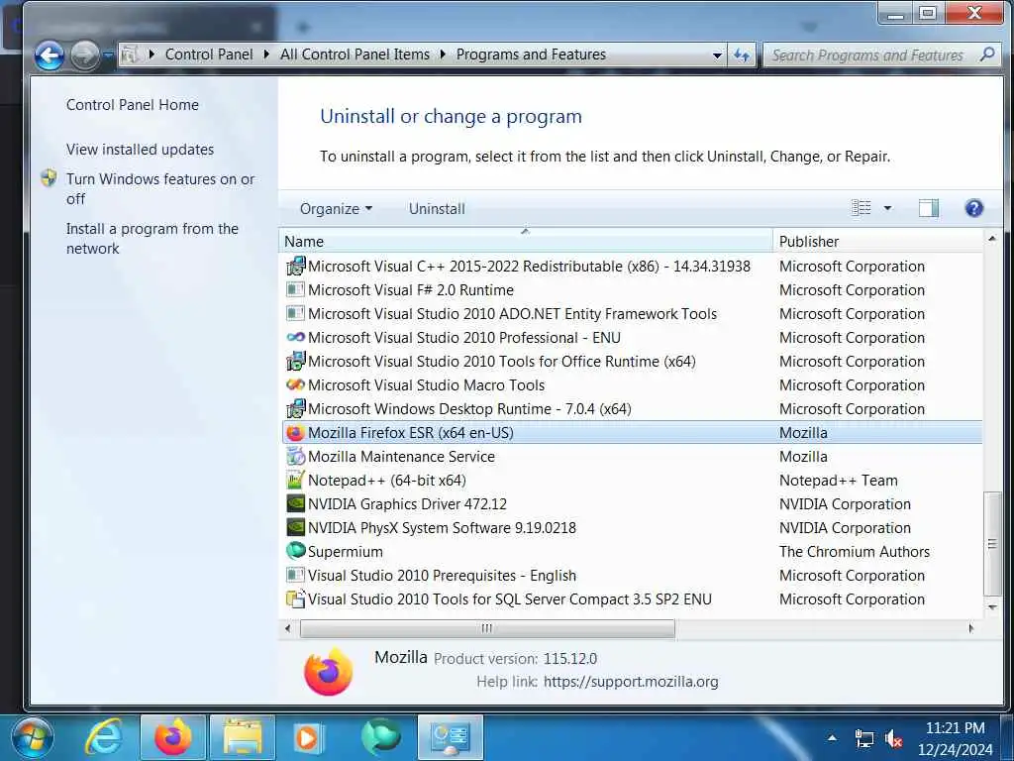The height and width of the screenshot is (761, 1014).
Task: Open the view options dropdown arrow
Action: (888, 208)
